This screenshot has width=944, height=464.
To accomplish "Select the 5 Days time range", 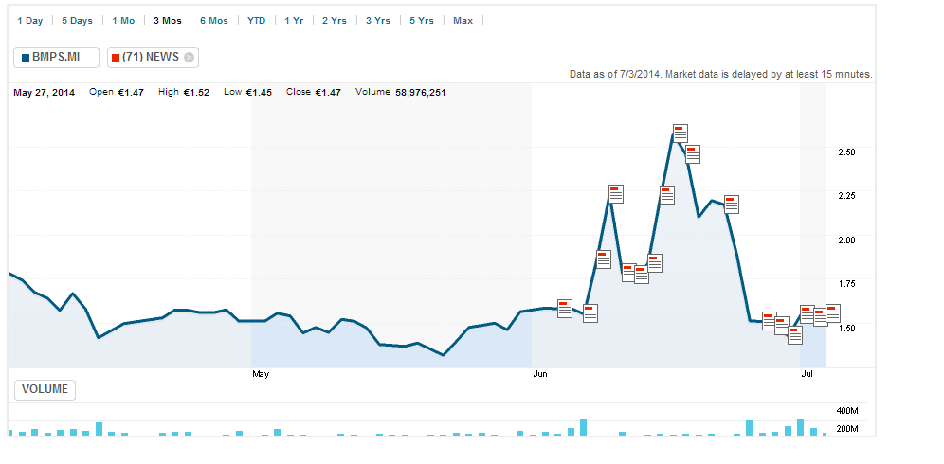I will coord(77,20).
